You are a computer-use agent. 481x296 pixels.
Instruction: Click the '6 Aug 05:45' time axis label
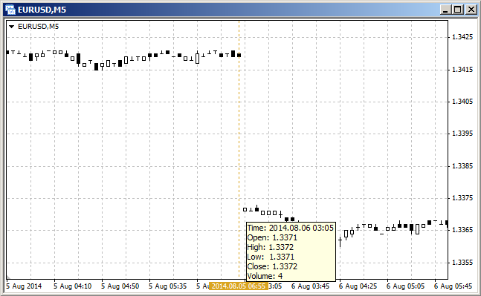tap(453, 286)
